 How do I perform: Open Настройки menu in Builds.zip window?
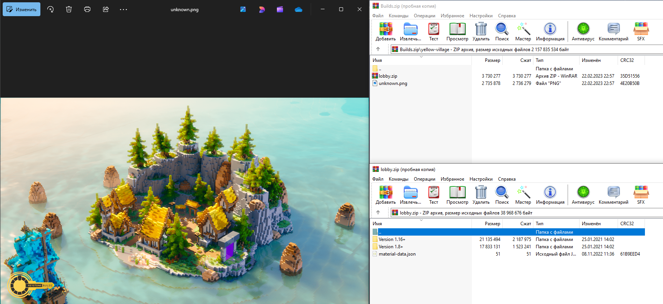(x=481, y=16)
